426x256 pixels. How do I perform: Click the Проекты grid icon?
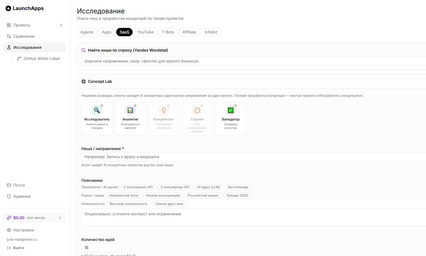click(x=9, y=25)
